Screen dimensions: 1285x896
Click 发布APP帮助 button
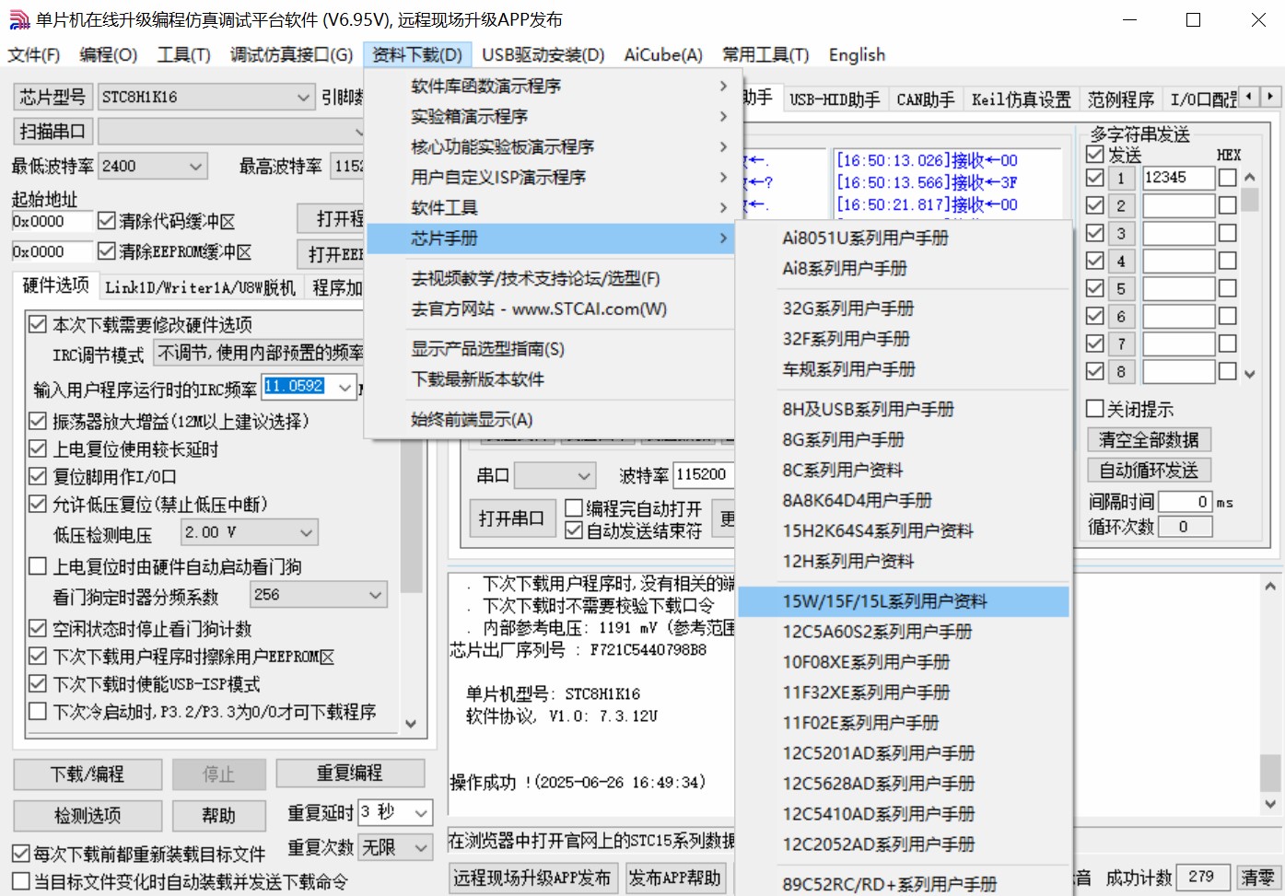[x=675, y=879]
